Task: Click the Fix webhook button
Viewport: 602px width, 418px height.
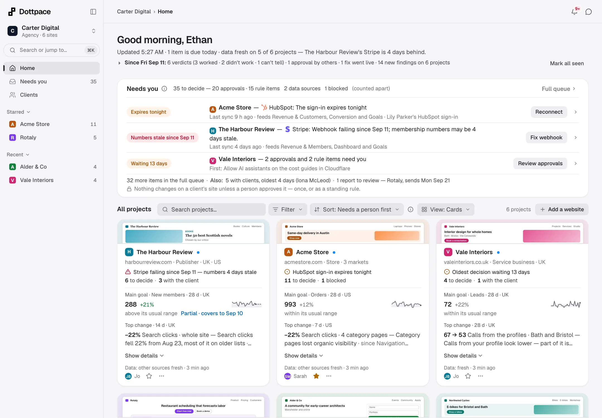Action: (546, 138)
